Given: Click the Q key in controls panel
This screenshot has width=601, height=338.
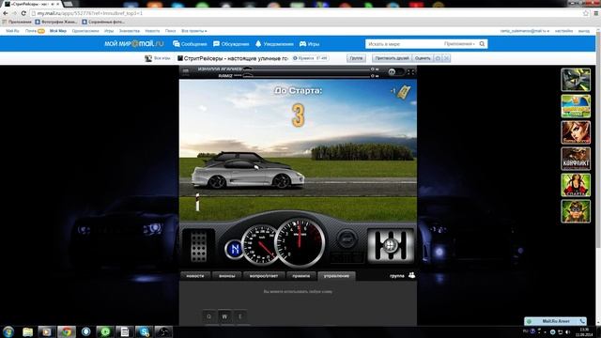Looking at the screenshot, I should [x=208, y=316].
